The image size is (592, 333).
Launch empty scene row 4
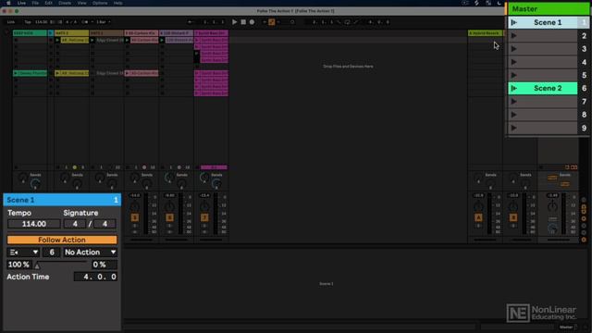[514, 62]
